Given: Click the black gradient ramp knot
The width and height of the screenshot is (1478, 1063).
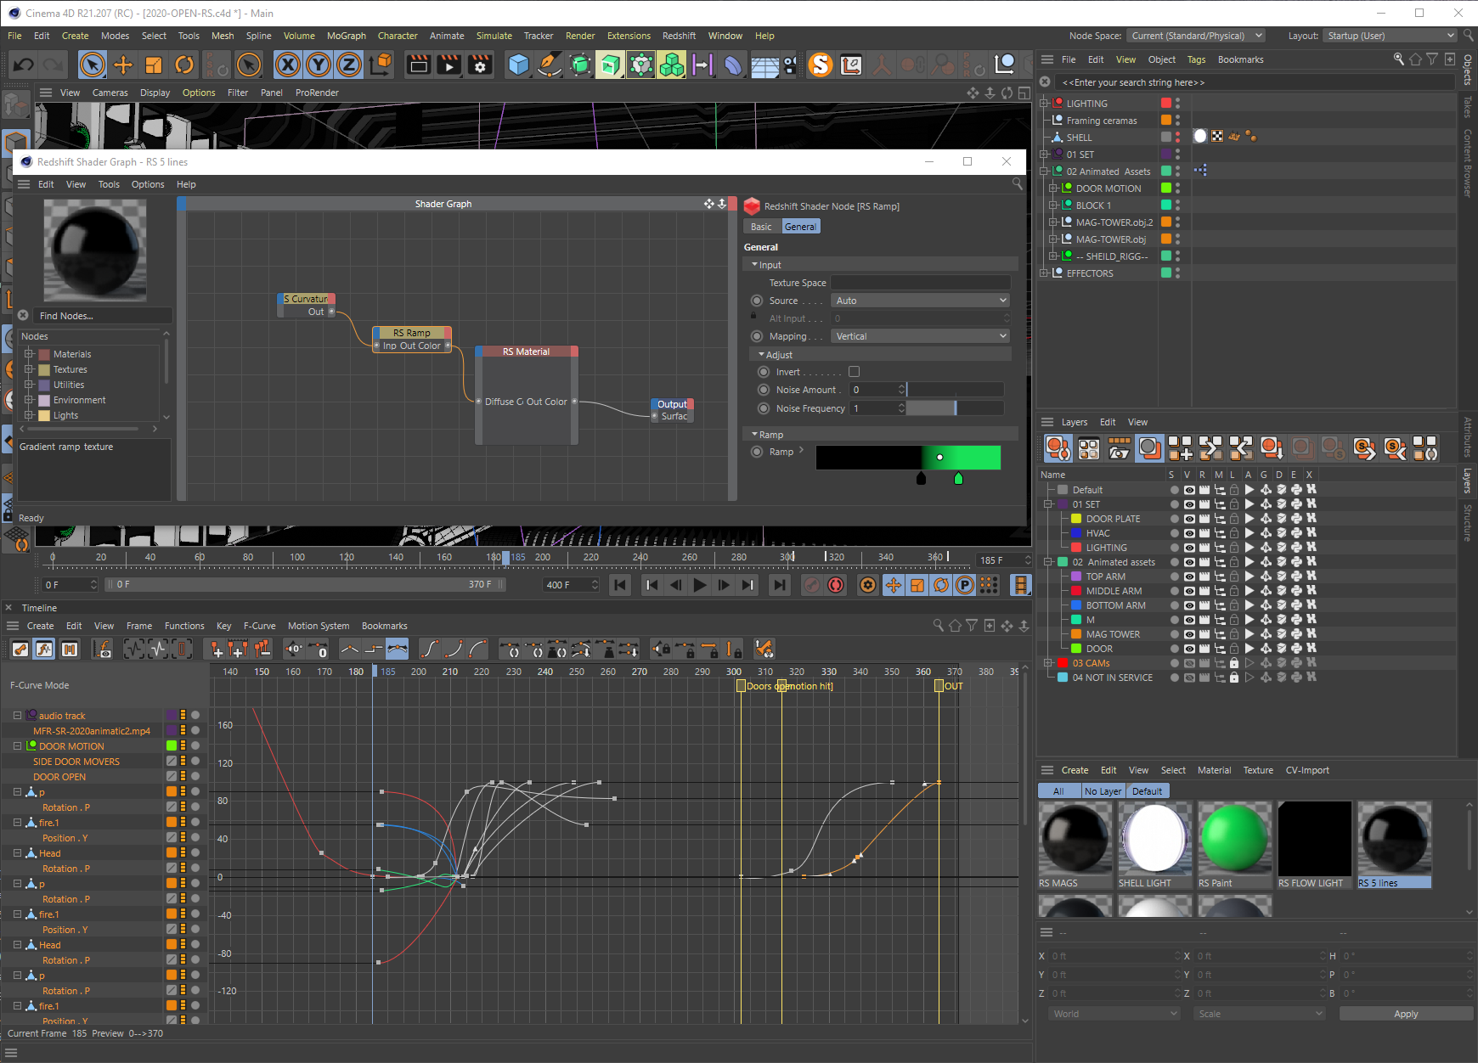Looking at the screenshot, I should click(x=921, y=479).
